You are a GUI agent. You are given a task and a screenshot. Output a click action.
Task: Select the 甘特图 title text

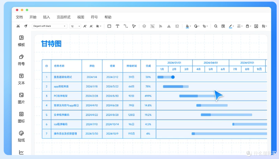point(51,44)
